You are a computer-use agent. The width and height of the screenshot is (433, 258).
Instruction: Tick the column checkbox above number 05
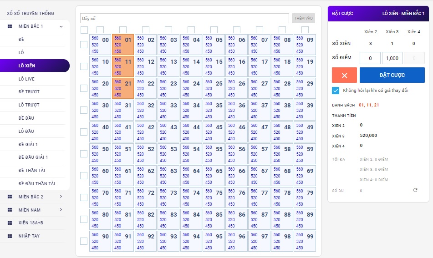pos(214,30)
